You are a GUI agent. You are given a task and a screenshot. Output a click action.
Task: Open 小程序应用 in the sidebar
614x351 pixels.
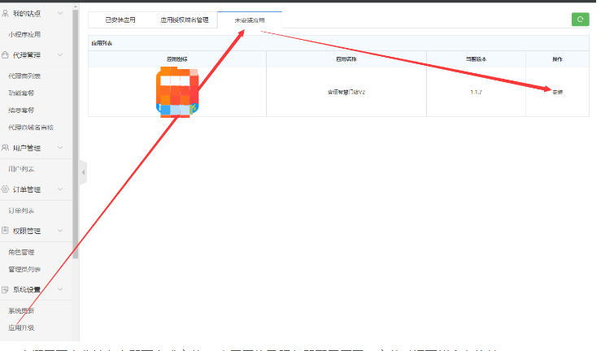[x=24, y=34]
